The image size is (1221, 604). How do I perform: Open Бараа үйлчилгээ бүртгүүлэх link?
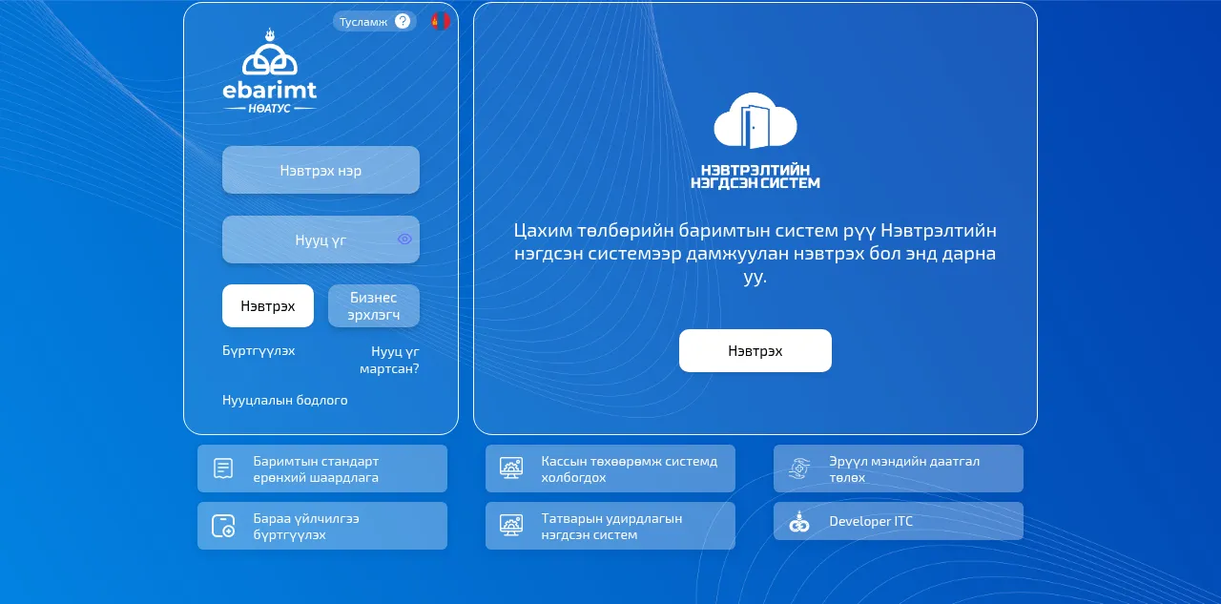click(x=322, y=526)
